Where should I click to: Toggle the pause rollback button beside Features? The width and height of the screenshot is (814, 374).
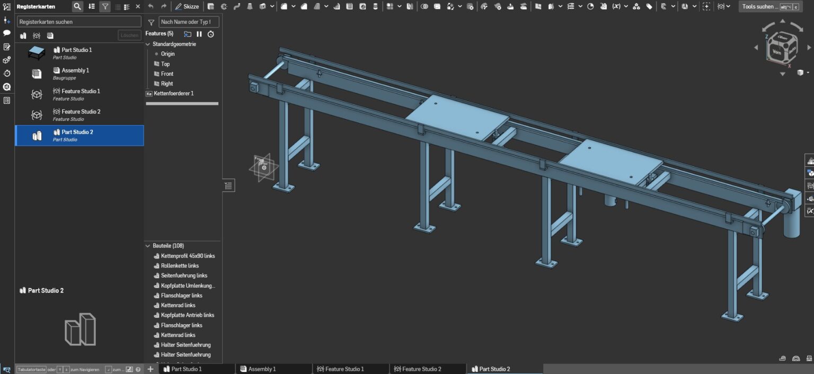coord(199,34)
